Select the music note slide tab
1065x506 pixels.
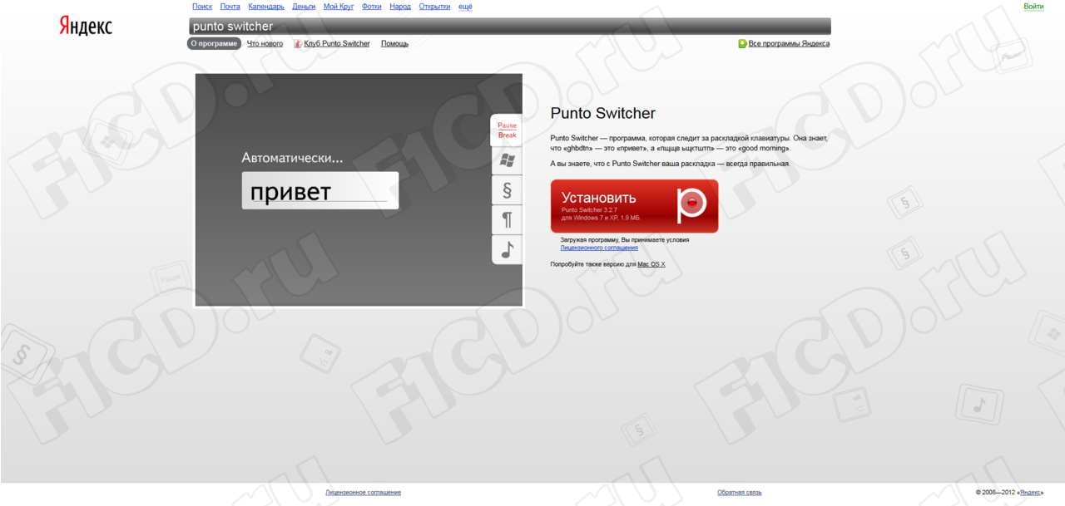pos(507,249)
